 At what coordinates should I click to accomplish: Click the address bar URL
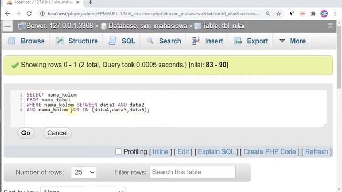point(153,14)
